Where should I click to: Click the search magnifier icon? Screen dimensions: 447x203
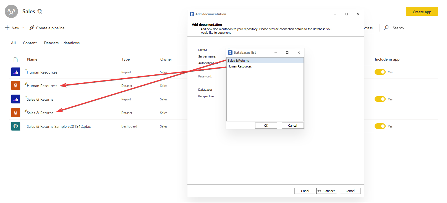(386, 28)
